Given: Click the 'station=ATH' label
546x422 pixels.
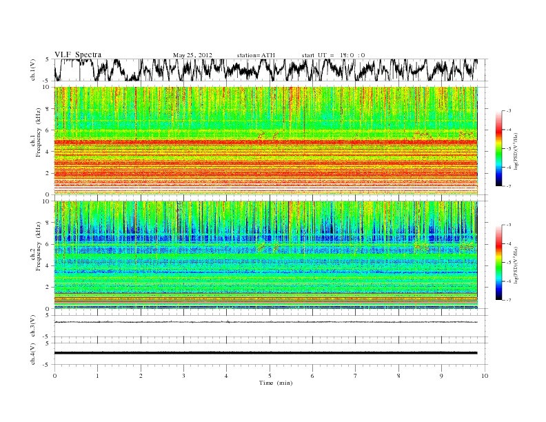Looking at the screenshot, I should pos(256,55).
